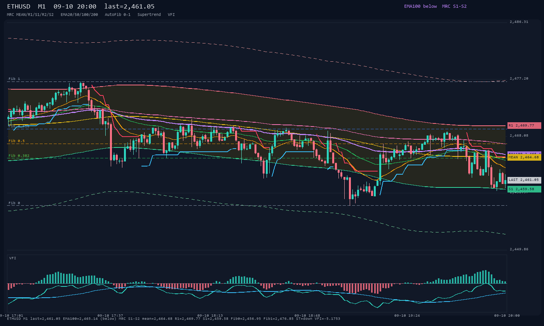
Task: Click the last=2,461.05 header readout
Action: click(129, 6)
